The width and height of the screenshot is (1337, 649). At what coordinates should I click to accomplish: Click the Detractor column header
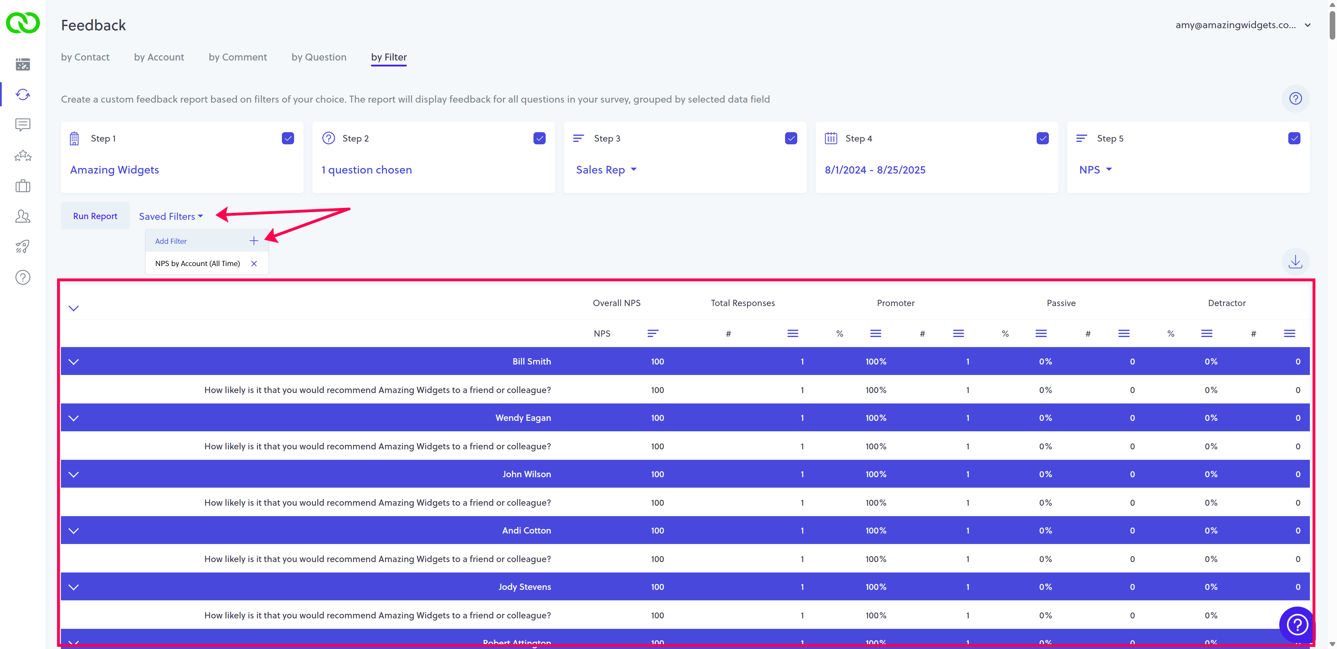pyautogui.click(x=1226, y=303)
